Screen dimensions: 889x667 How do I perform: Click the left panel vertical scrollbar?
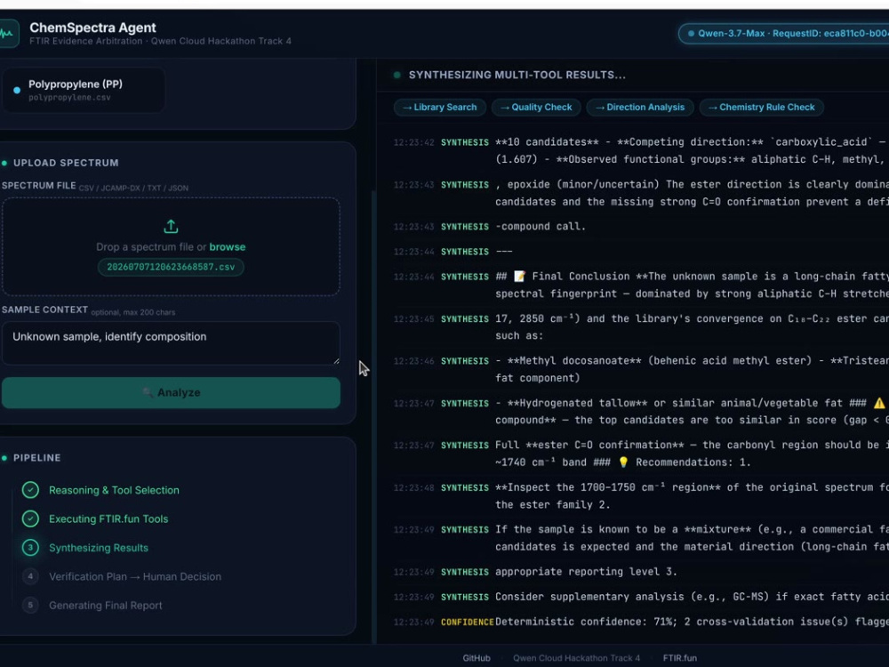373,417
